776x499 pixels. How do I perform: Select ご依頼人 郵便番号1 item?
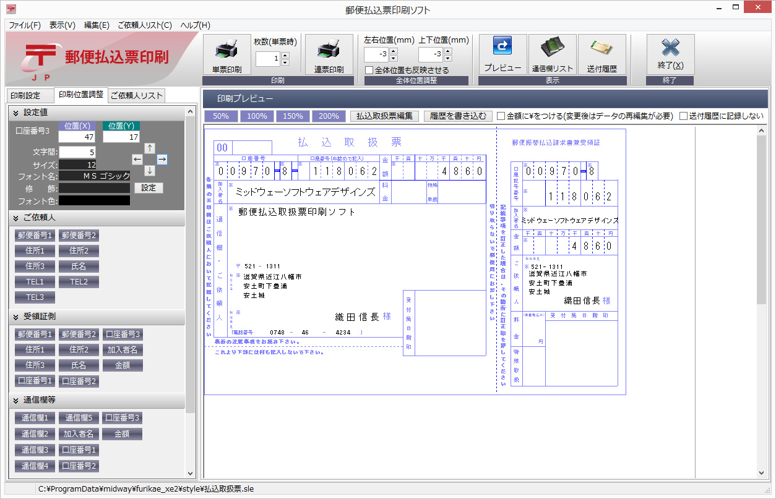coord(35,235)
